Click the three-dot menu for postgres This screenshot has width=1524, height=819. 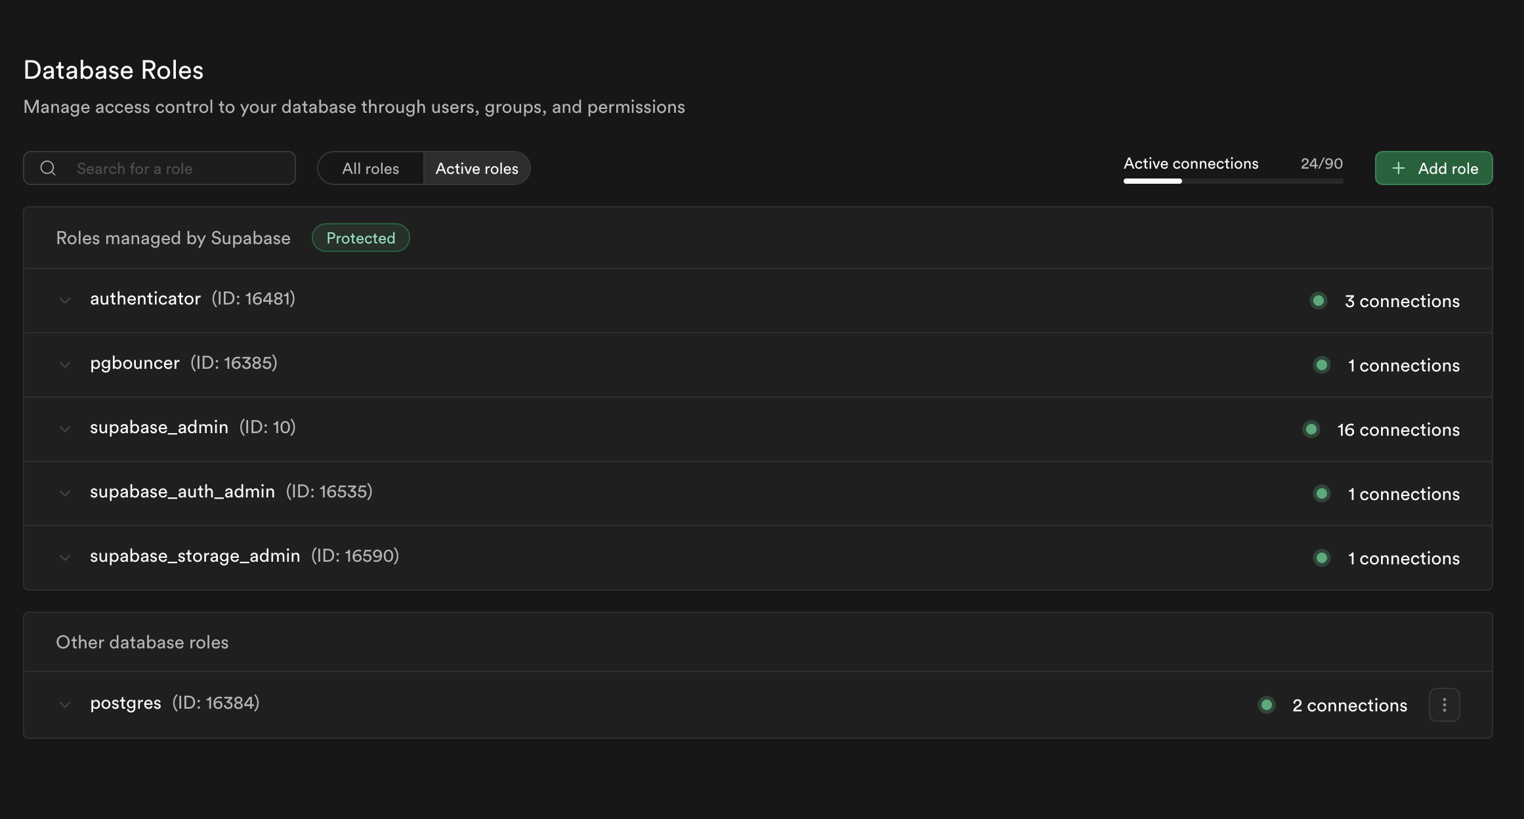[1444, 705]
